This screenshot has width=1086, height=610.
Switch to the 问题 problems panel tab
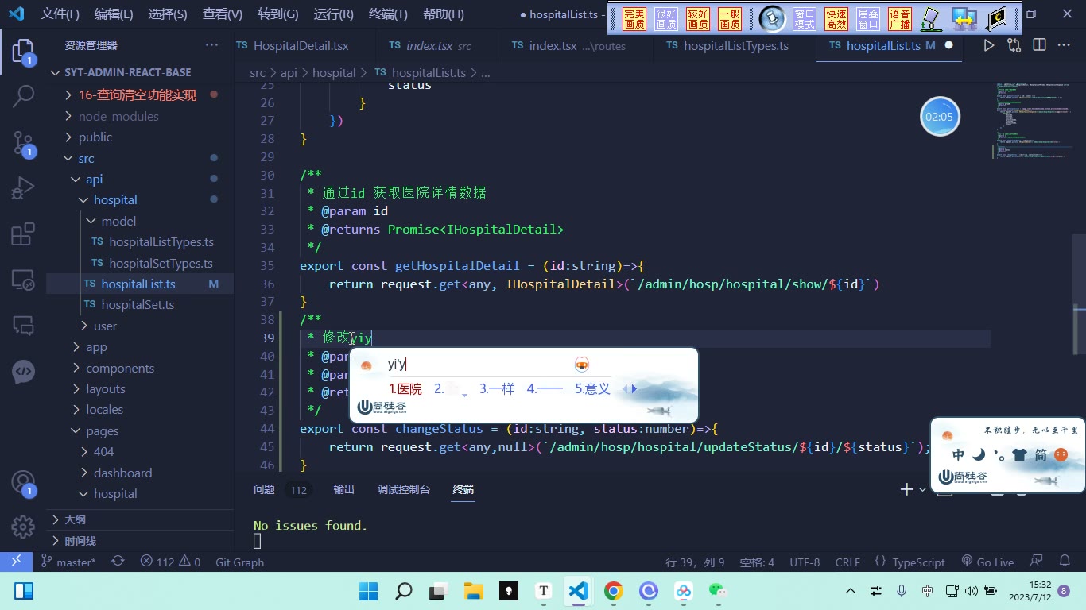click(264, 489)
